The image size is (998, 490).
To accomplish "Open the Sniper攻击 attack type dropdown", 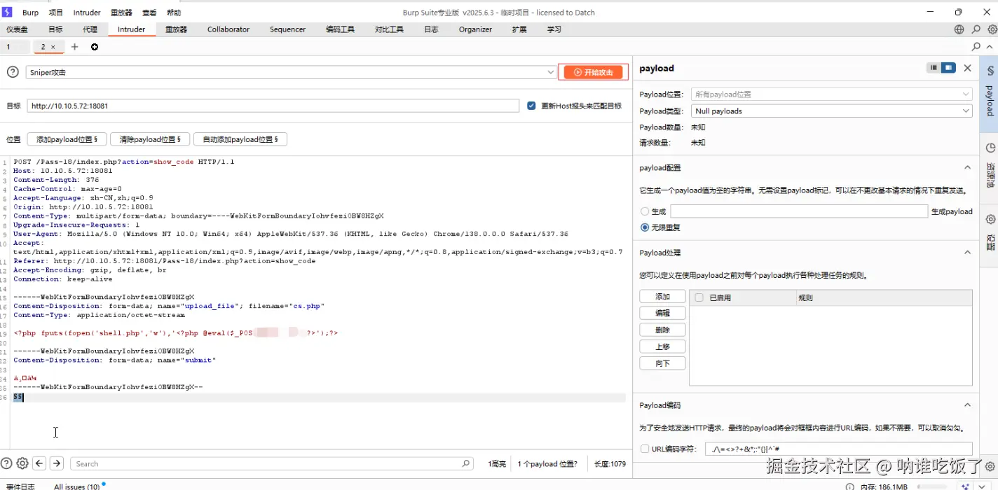I will pyautogui.click(x=292, y=72).
